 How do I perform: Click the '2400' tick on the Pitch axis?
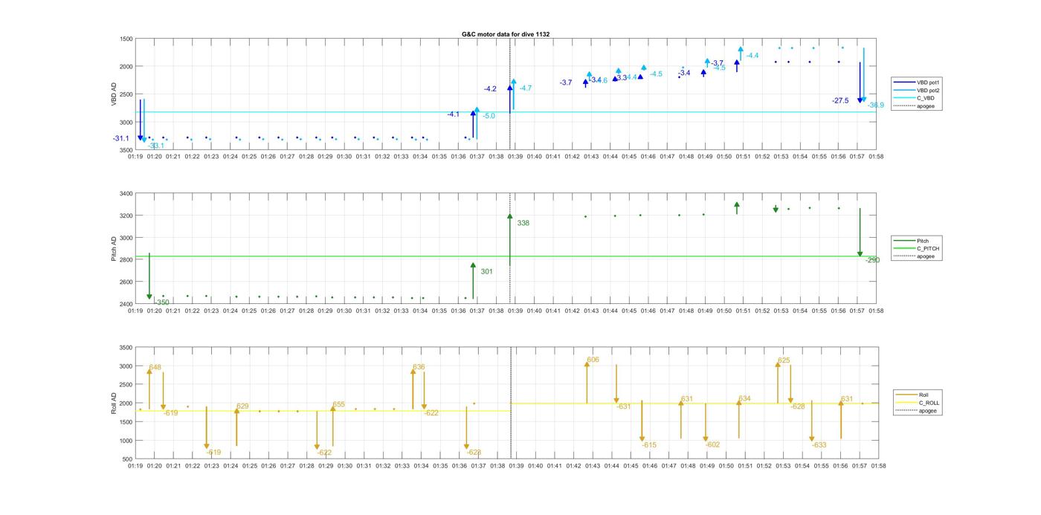tap(126, 304)
